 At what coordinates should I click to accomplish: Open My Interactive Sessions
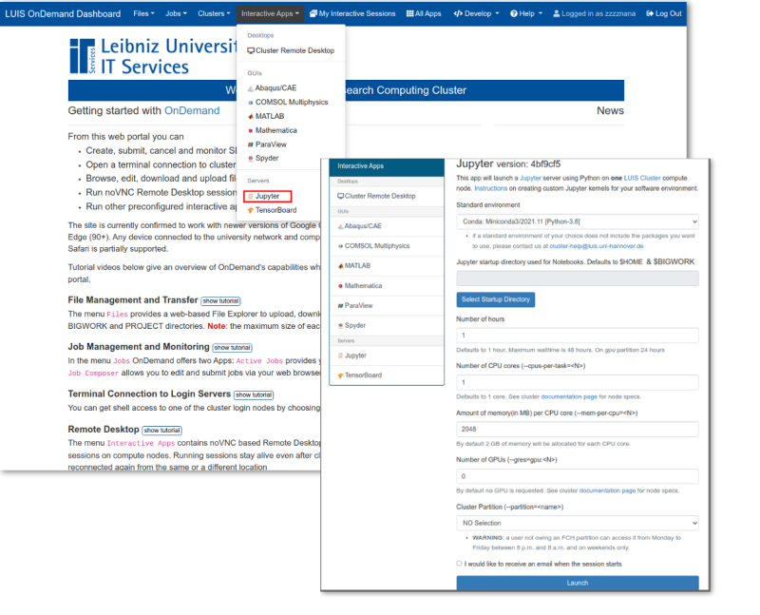[x=352, y=13]
